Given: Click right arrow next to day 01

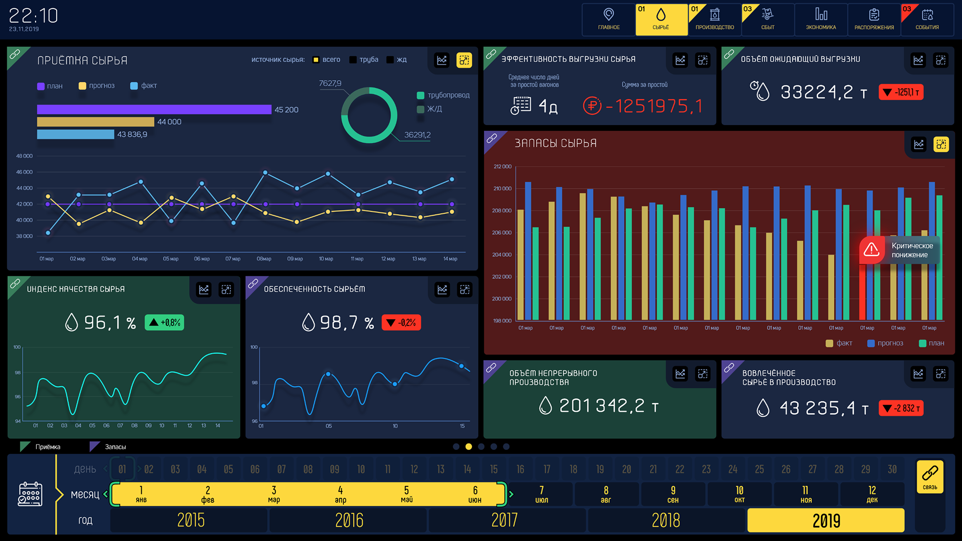Looking at the screenshot, I should tap(139, 469).
